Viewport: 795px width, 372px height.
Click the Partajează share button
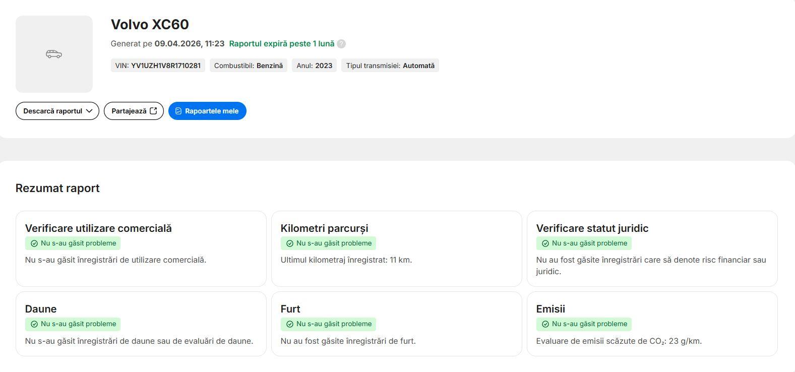[134, 111]
